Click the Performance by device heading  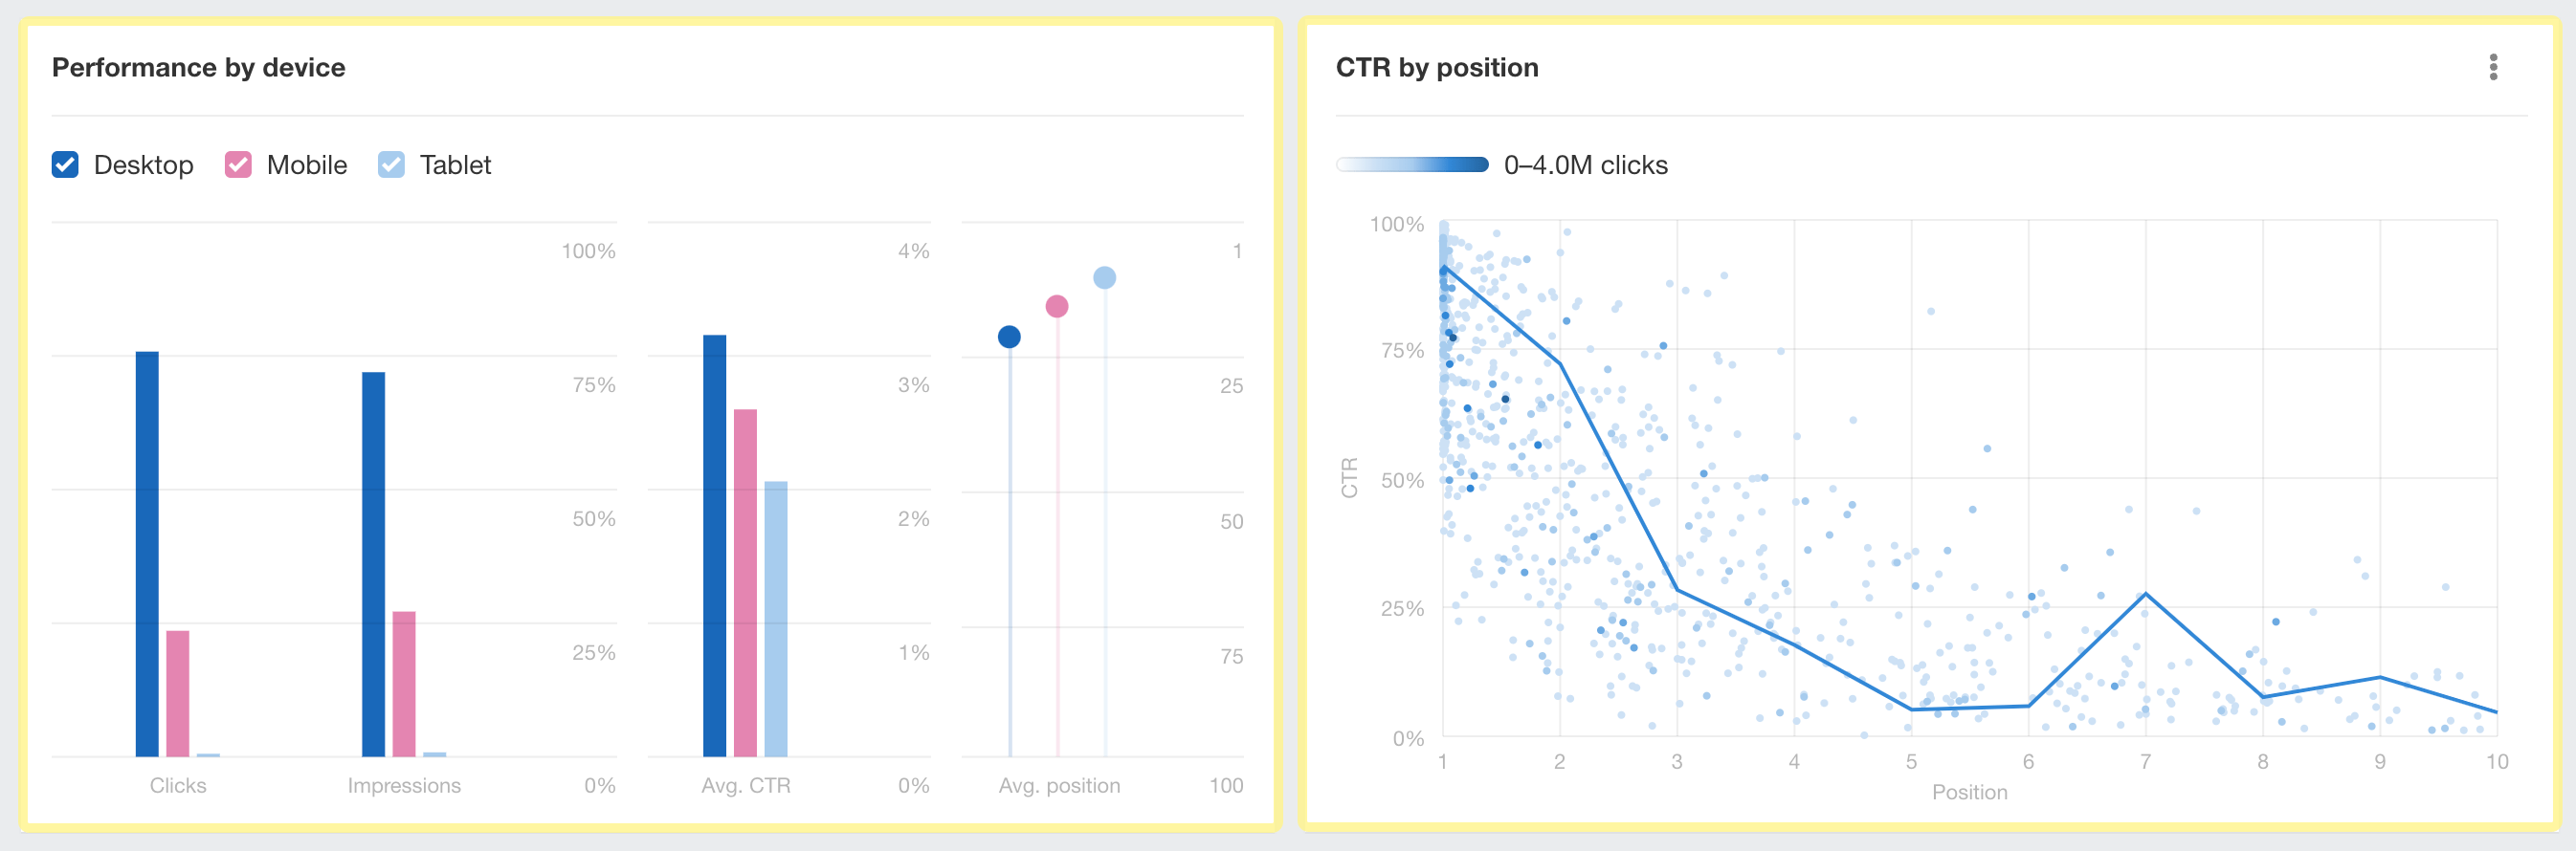tap(199, 67)
